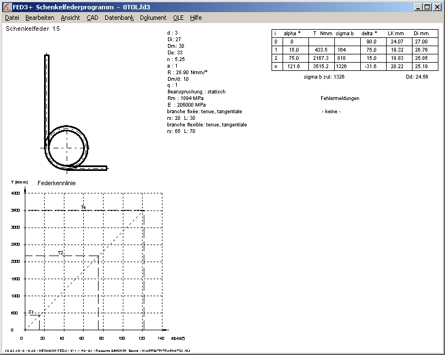Open the Dokument menu
This screenshot has height=355, width=445.
153,18
